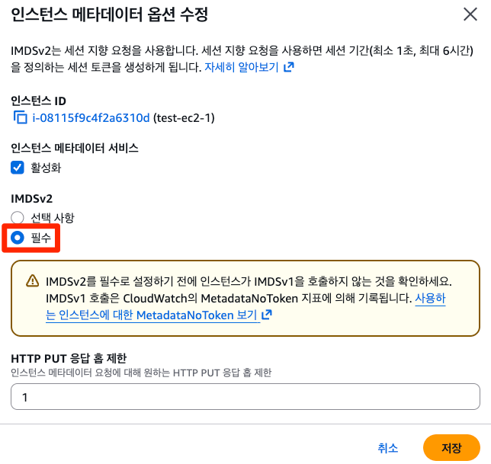Image resolution: width=491 pixels, height=464 pixels.
Task: Select the 필수 radio button
Action: tap(18, 238)
